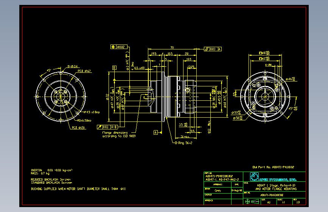This screenshot has height=212, width=328.
Task: Click the 45° angle dimension on left view
Action: (49, 71)
